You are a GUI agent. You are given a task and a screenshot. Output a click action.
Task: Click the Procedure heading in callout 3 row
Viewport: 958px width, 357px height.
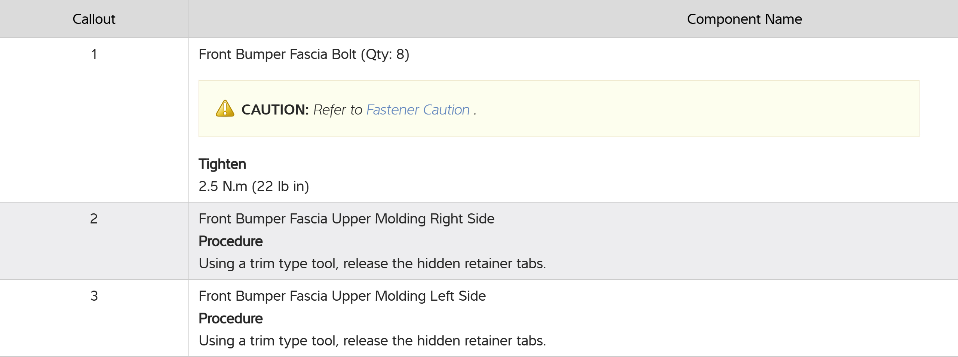(230, 319)
